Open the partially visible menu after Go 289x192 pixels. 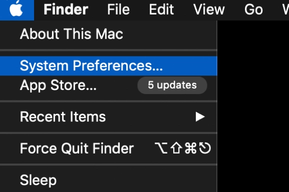(285, 9)
